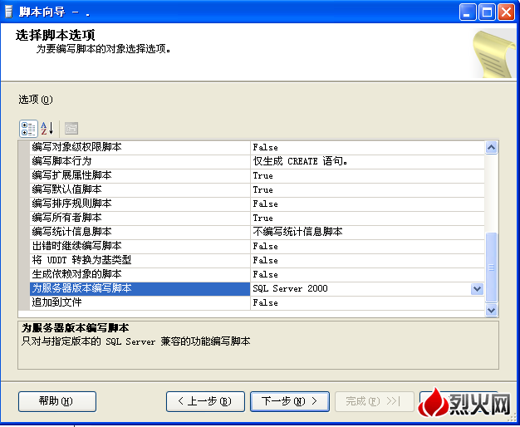
Task: Click the False value of 出错时继续编写脚本
Action: [x=367, y=246]
